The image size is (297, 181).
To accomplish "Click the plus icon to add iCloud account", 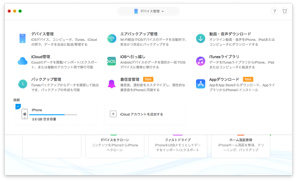I will click(113, 114).
